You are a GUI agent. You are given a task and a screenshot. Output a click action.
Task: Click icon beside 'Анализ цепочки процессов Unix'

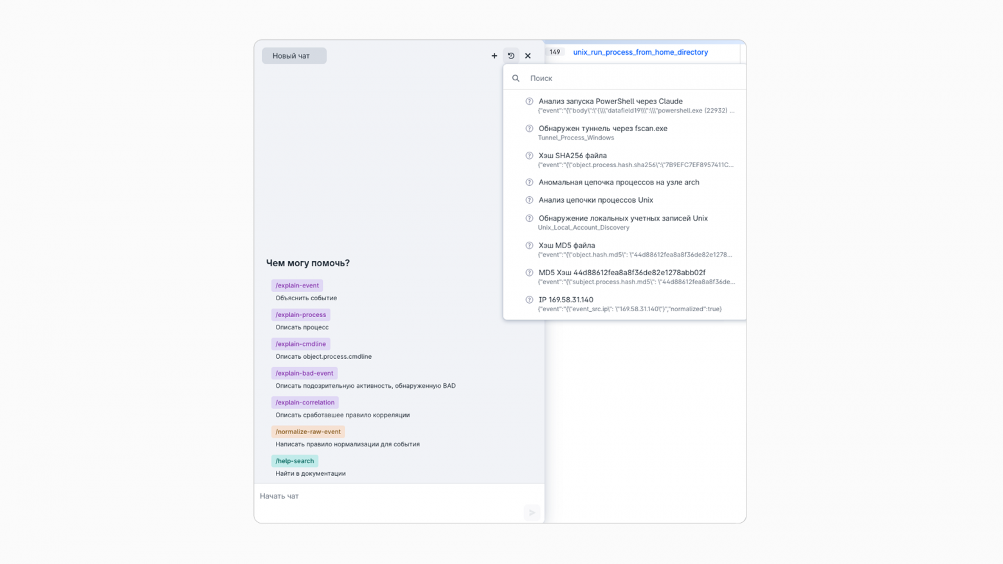pos(529,200)
